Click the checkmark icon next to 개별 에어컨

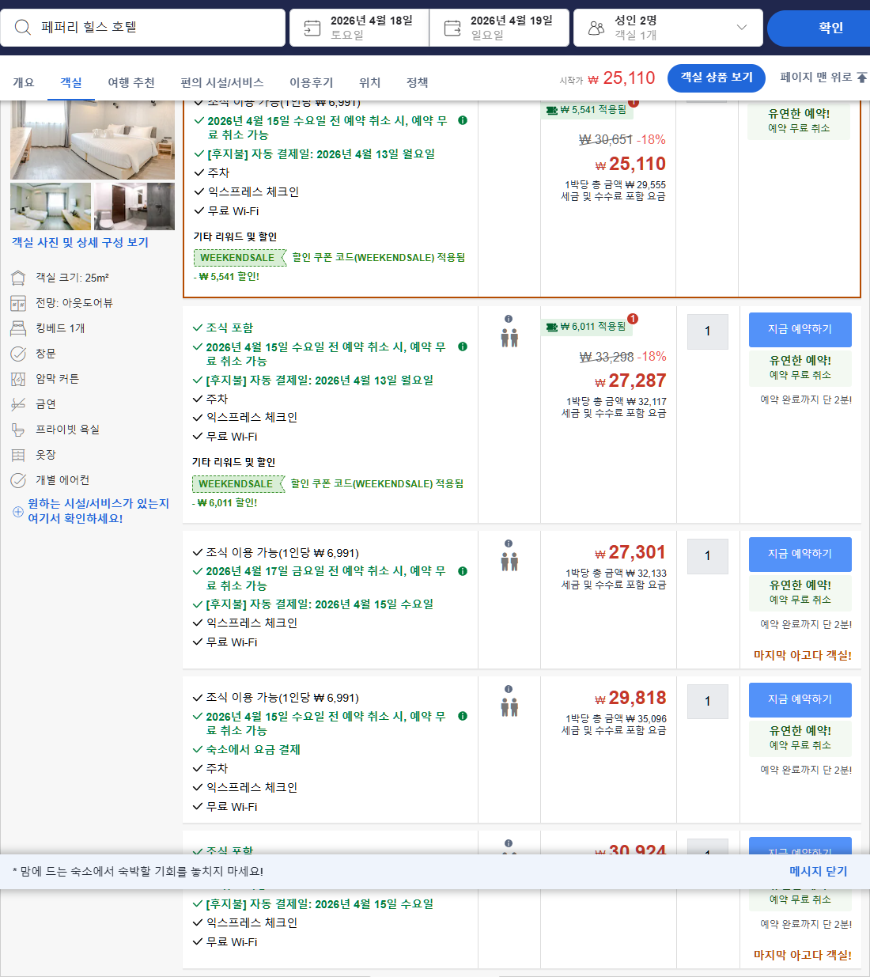[18, 480]
